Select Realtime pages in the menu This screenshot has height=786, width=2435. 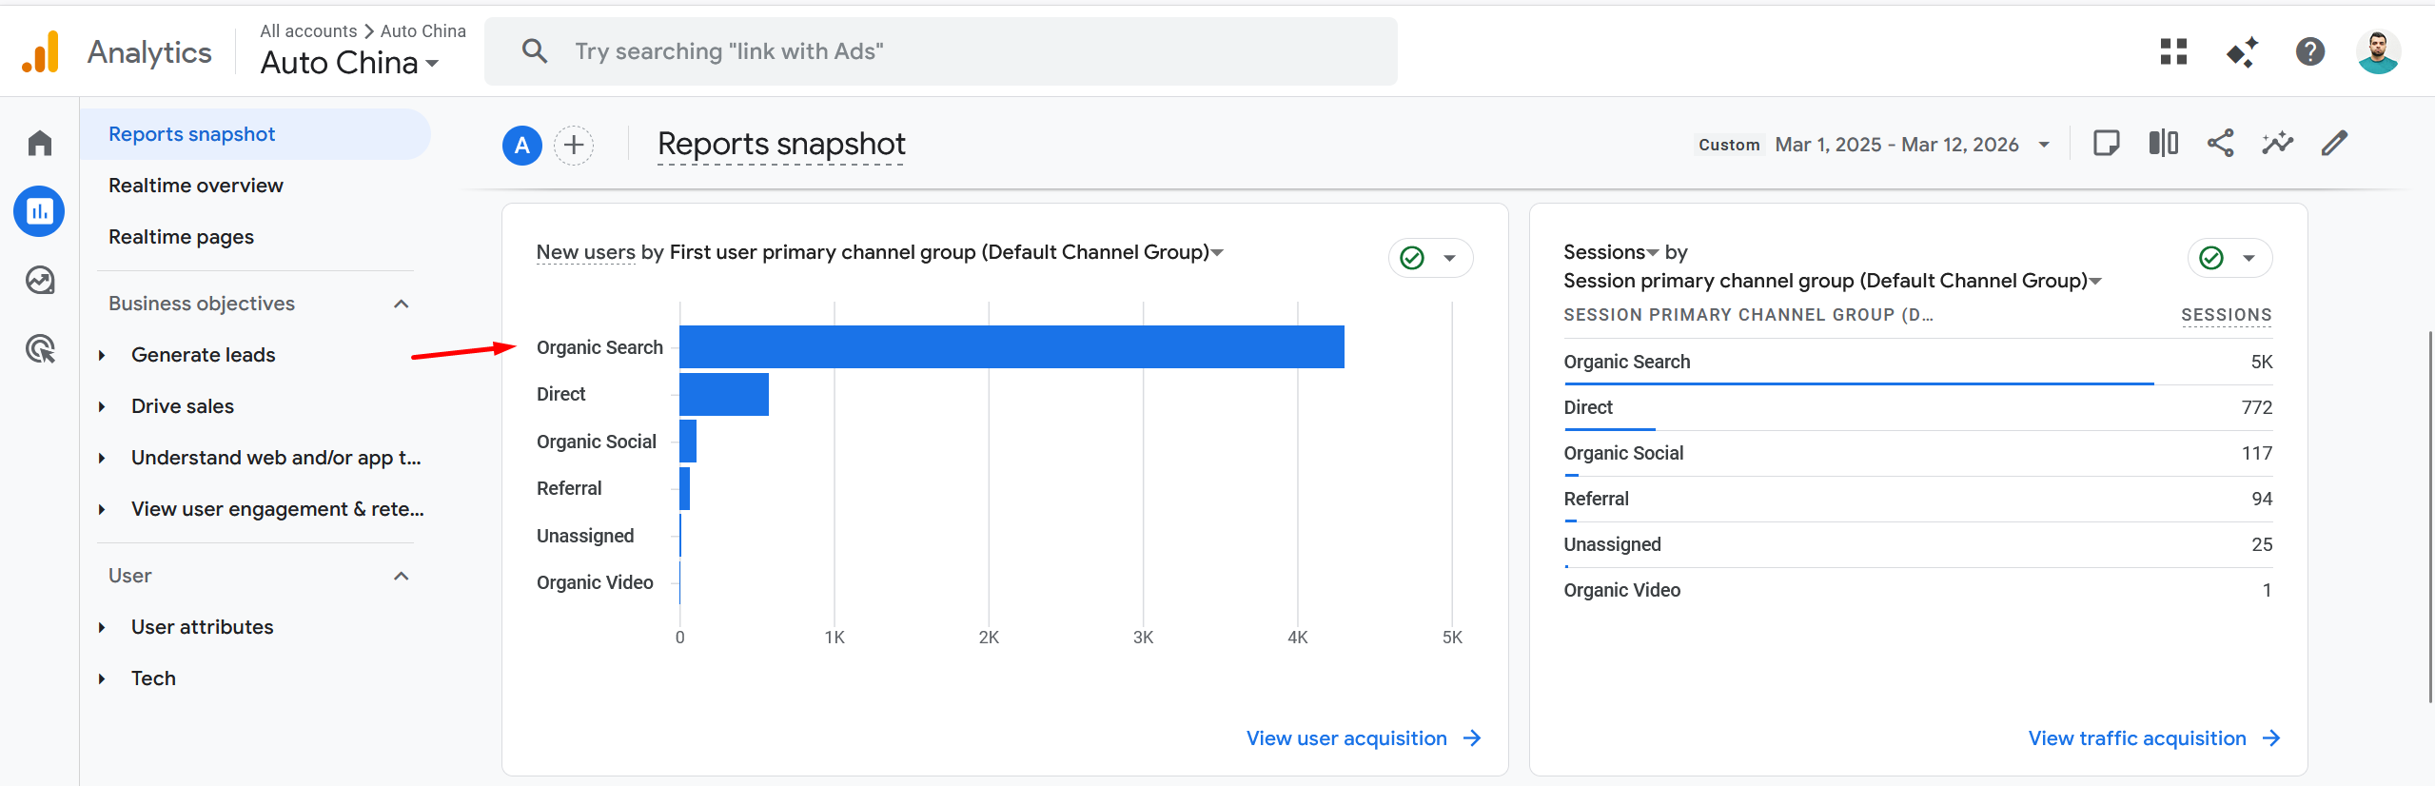point(181,237)
